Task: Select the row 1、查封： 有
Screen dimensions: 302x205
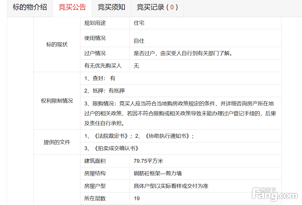Action: [181, 78]
